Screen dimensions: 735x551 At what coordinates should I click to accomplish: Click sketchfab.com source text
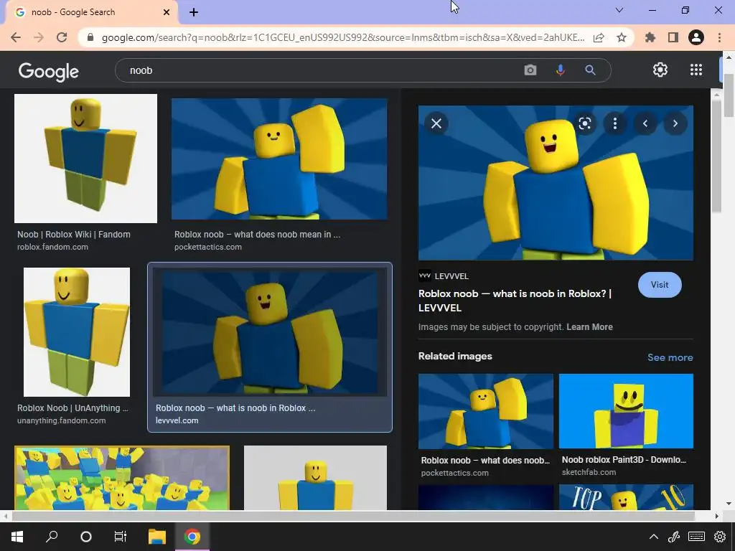pyautogui.click(x=589, y=472)
